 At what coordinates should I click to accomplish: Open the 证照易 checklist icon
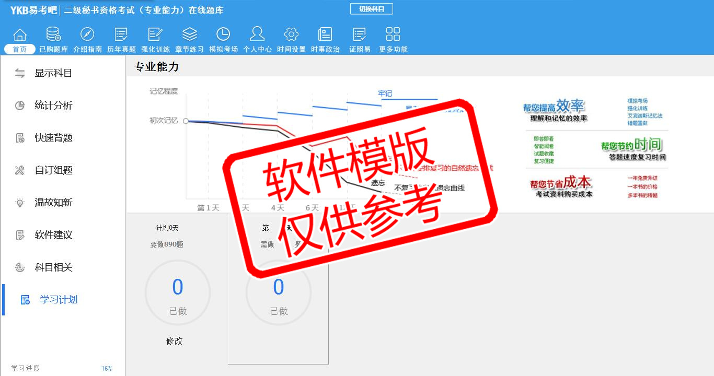pos(360,34)
